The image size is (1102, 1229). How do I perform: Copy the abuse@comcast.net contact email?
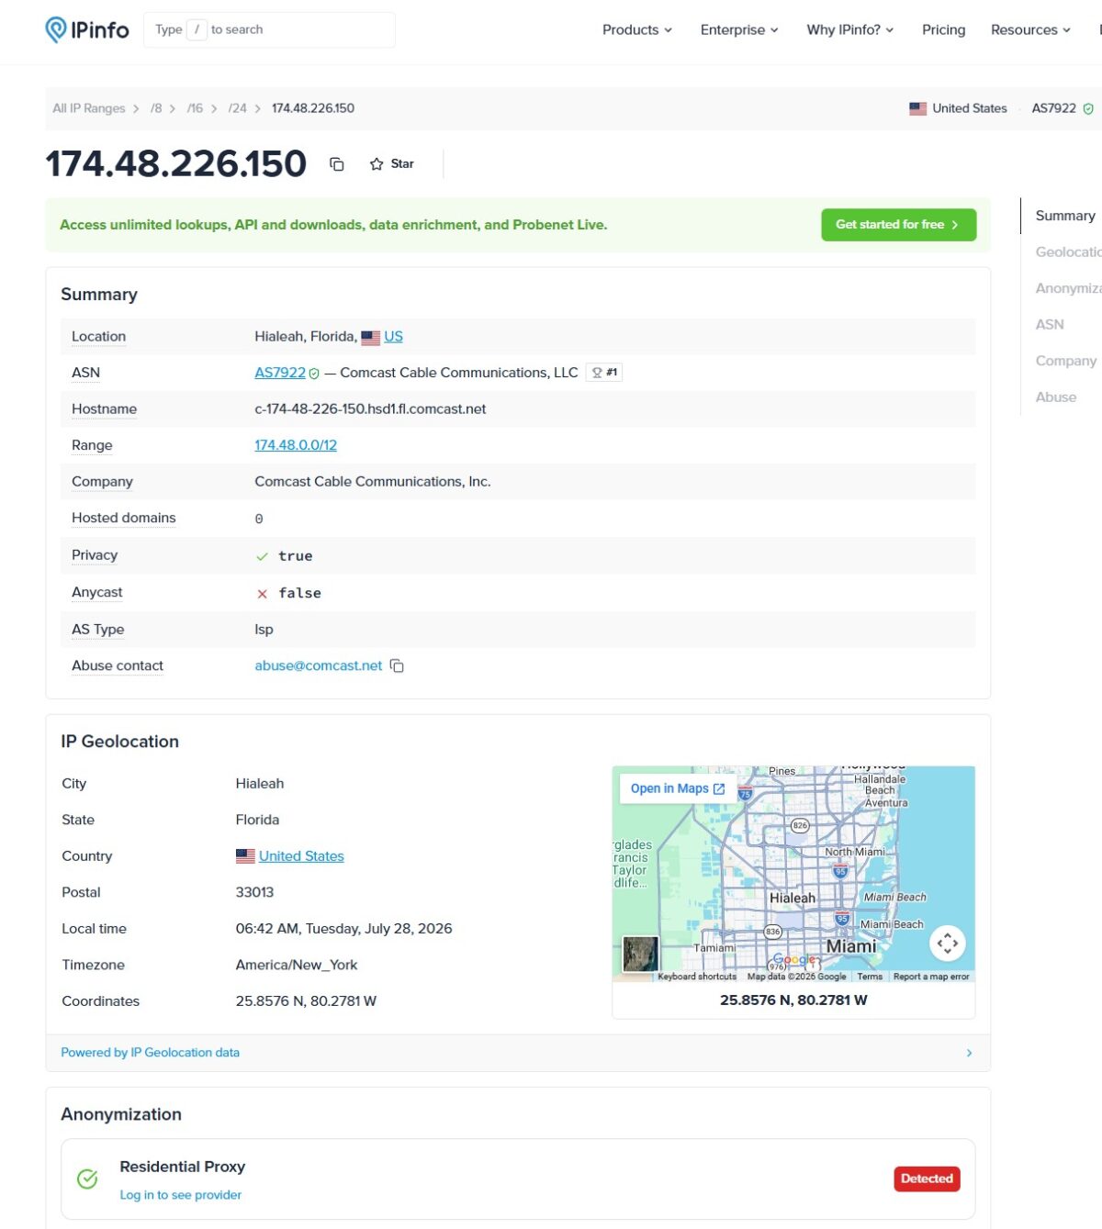(x=397, y=665)
